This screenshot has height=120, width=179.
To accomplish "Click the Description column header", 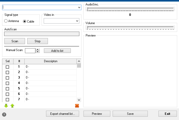I will (50, 61).
